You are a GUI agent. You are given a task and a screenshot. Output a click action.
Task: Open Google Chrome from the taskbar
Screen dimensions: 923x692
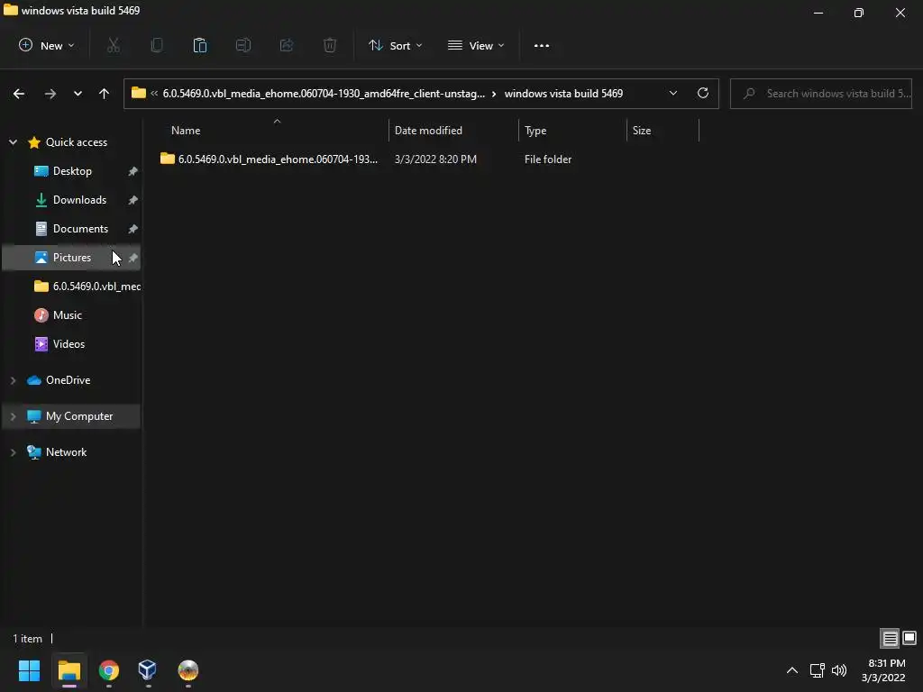click(x=109, y=670)
